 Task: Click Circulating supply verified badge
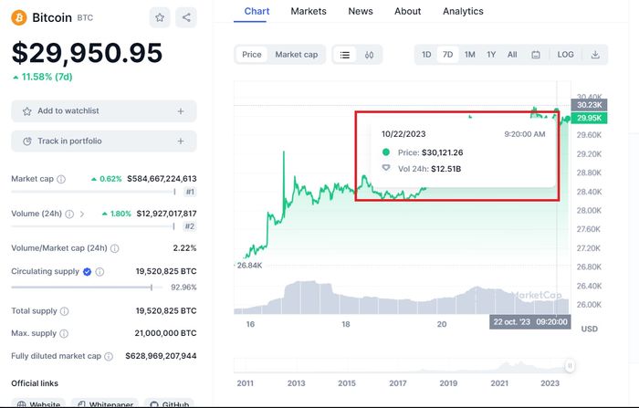(x=88, y=272)
